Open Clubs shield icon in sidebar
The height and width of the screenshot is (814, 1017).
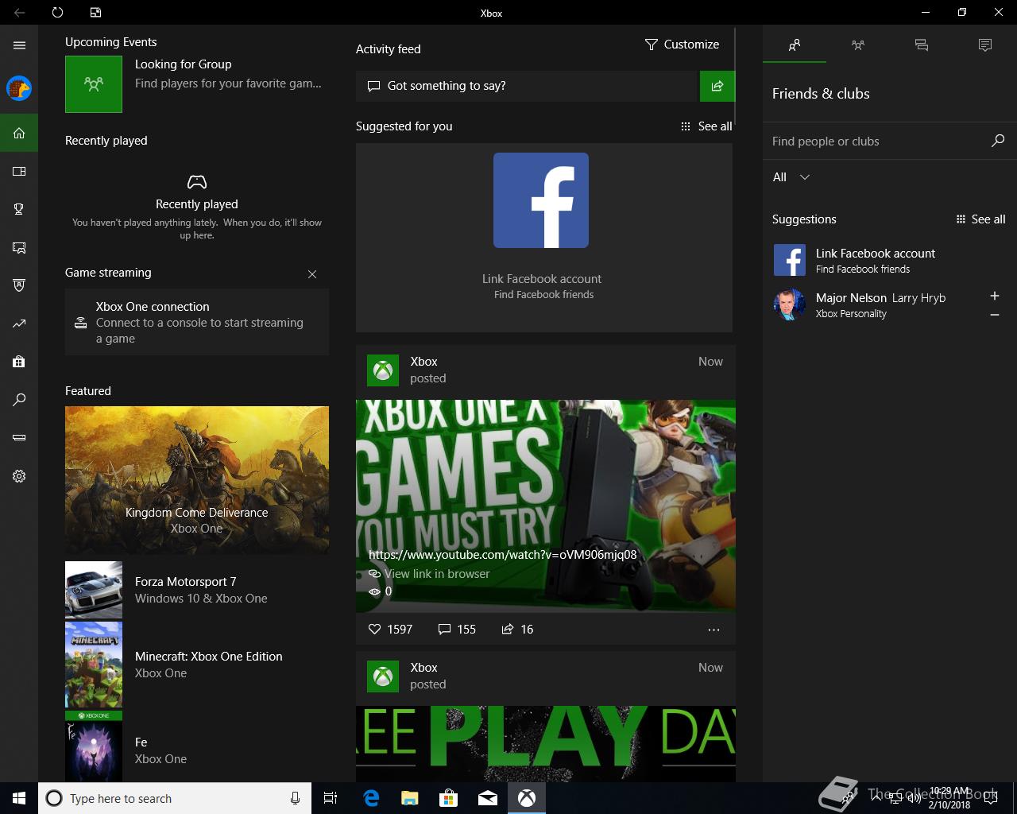click(19, 285)
